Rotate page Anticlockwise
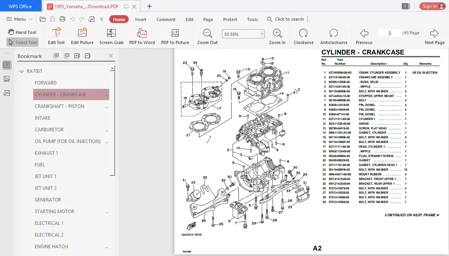This screenshot has width=449, height=256. point(334,36)
